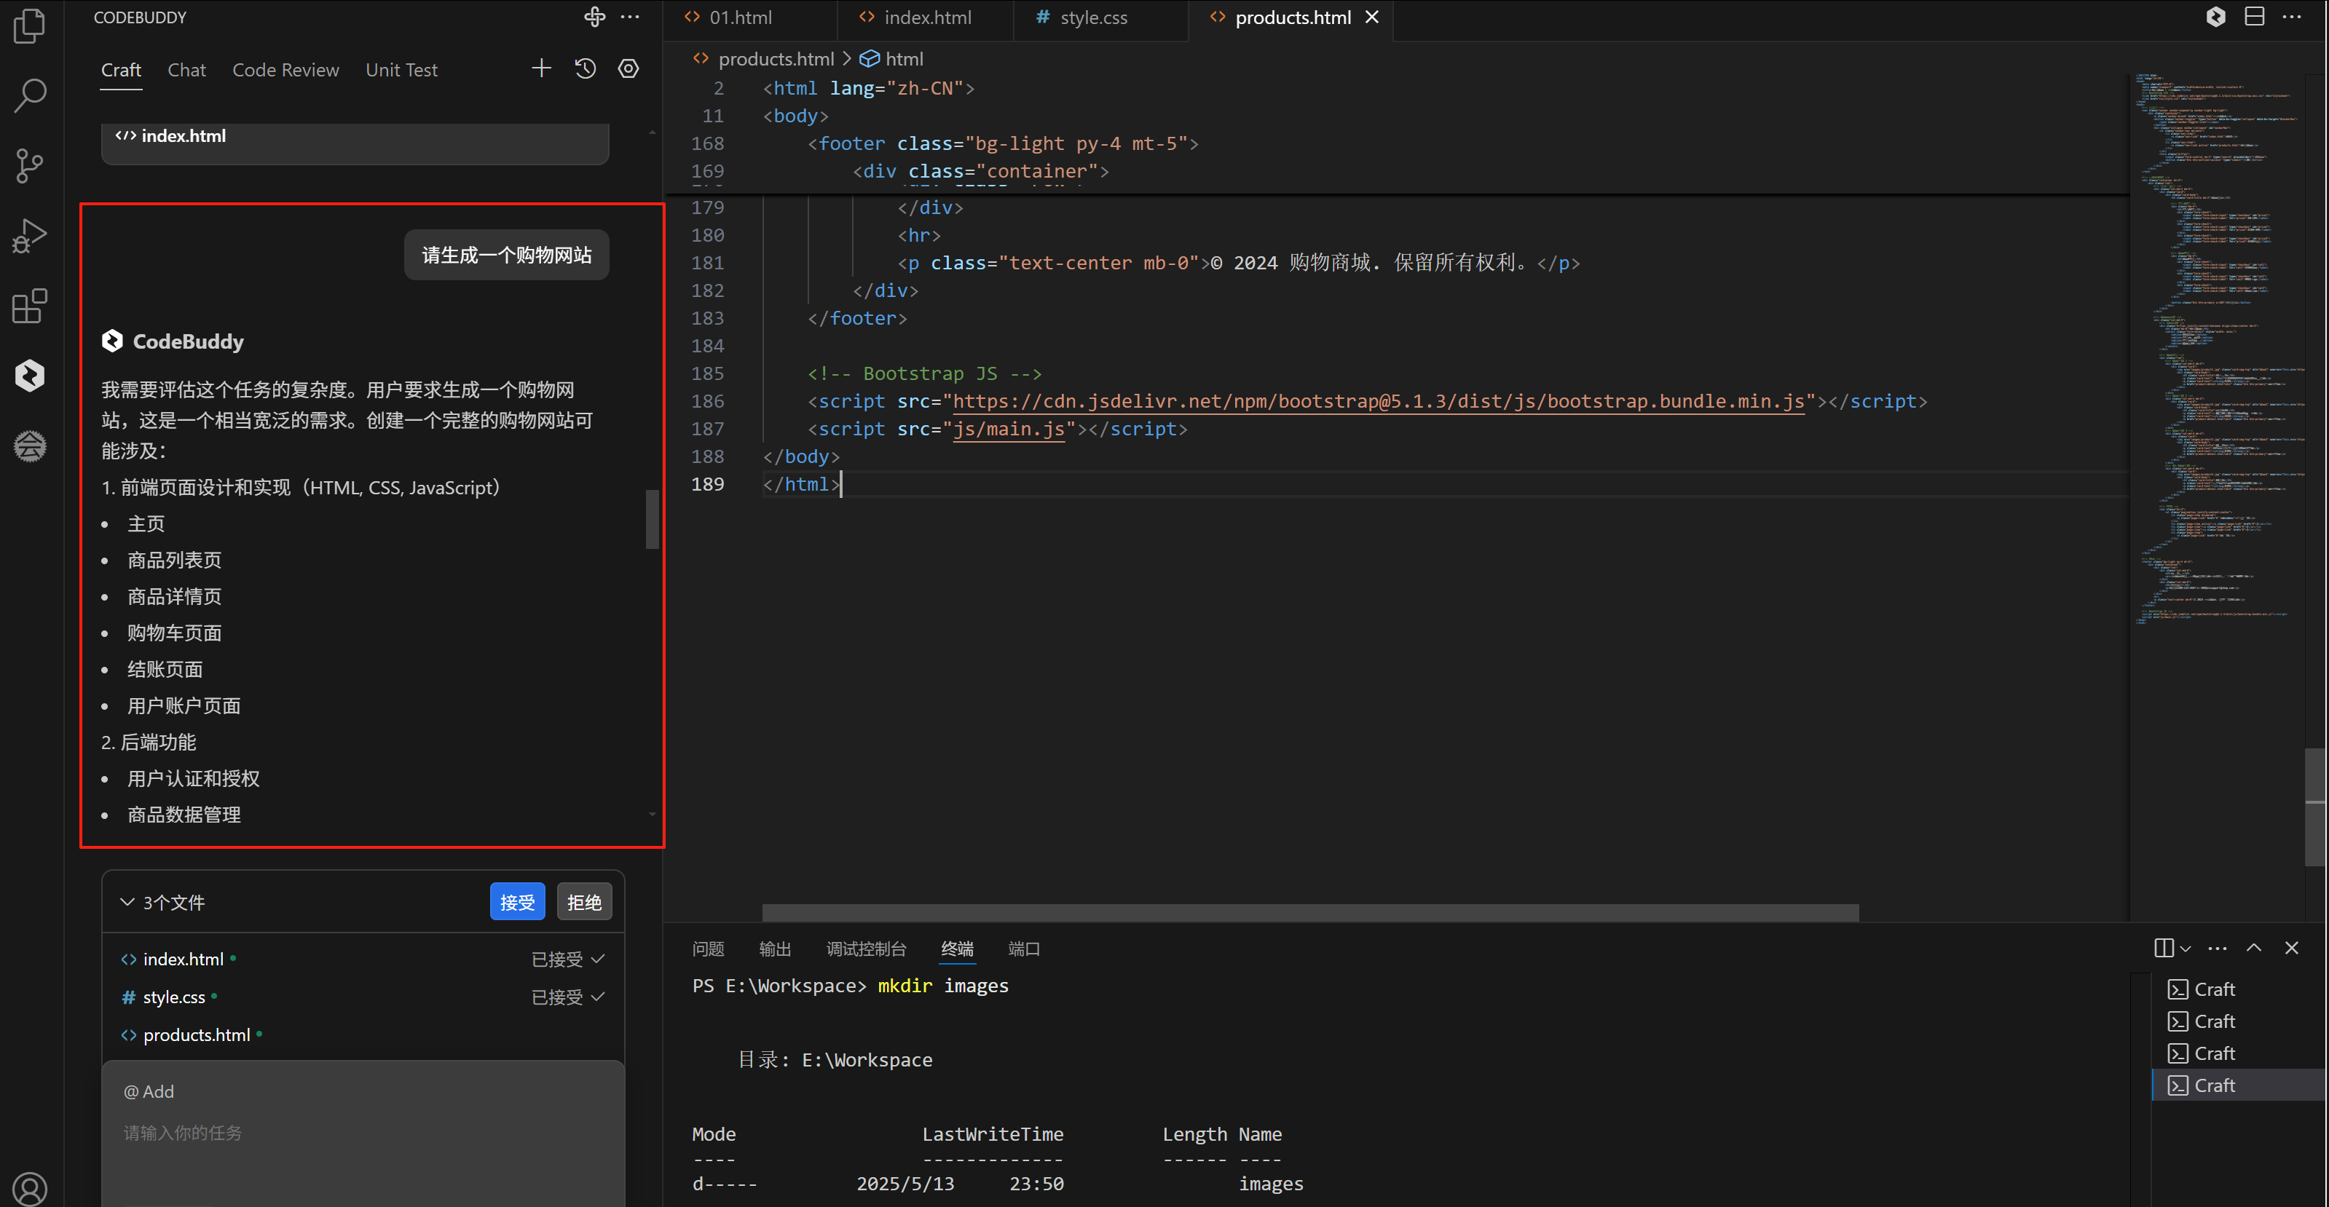Open the terminal split dropdown arrow
The height and width of the screenshot is (1207, 2329).
pos(2186,949)
